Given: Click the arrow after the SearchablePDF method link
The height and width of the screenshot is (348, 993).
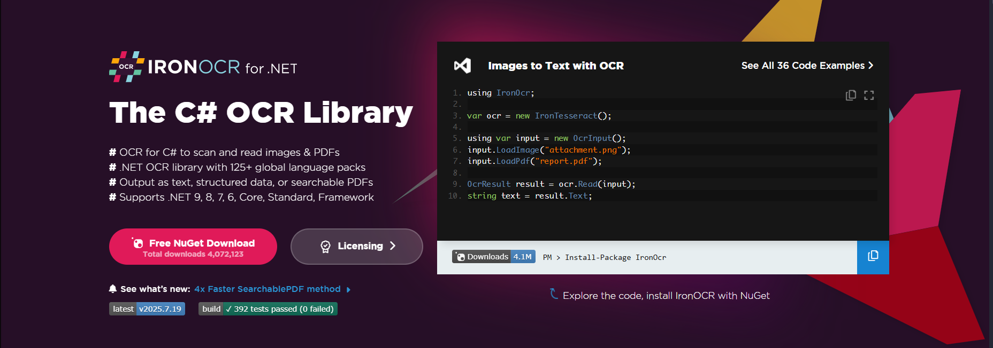Looking at the screenshot, I should tap(348, 289).
